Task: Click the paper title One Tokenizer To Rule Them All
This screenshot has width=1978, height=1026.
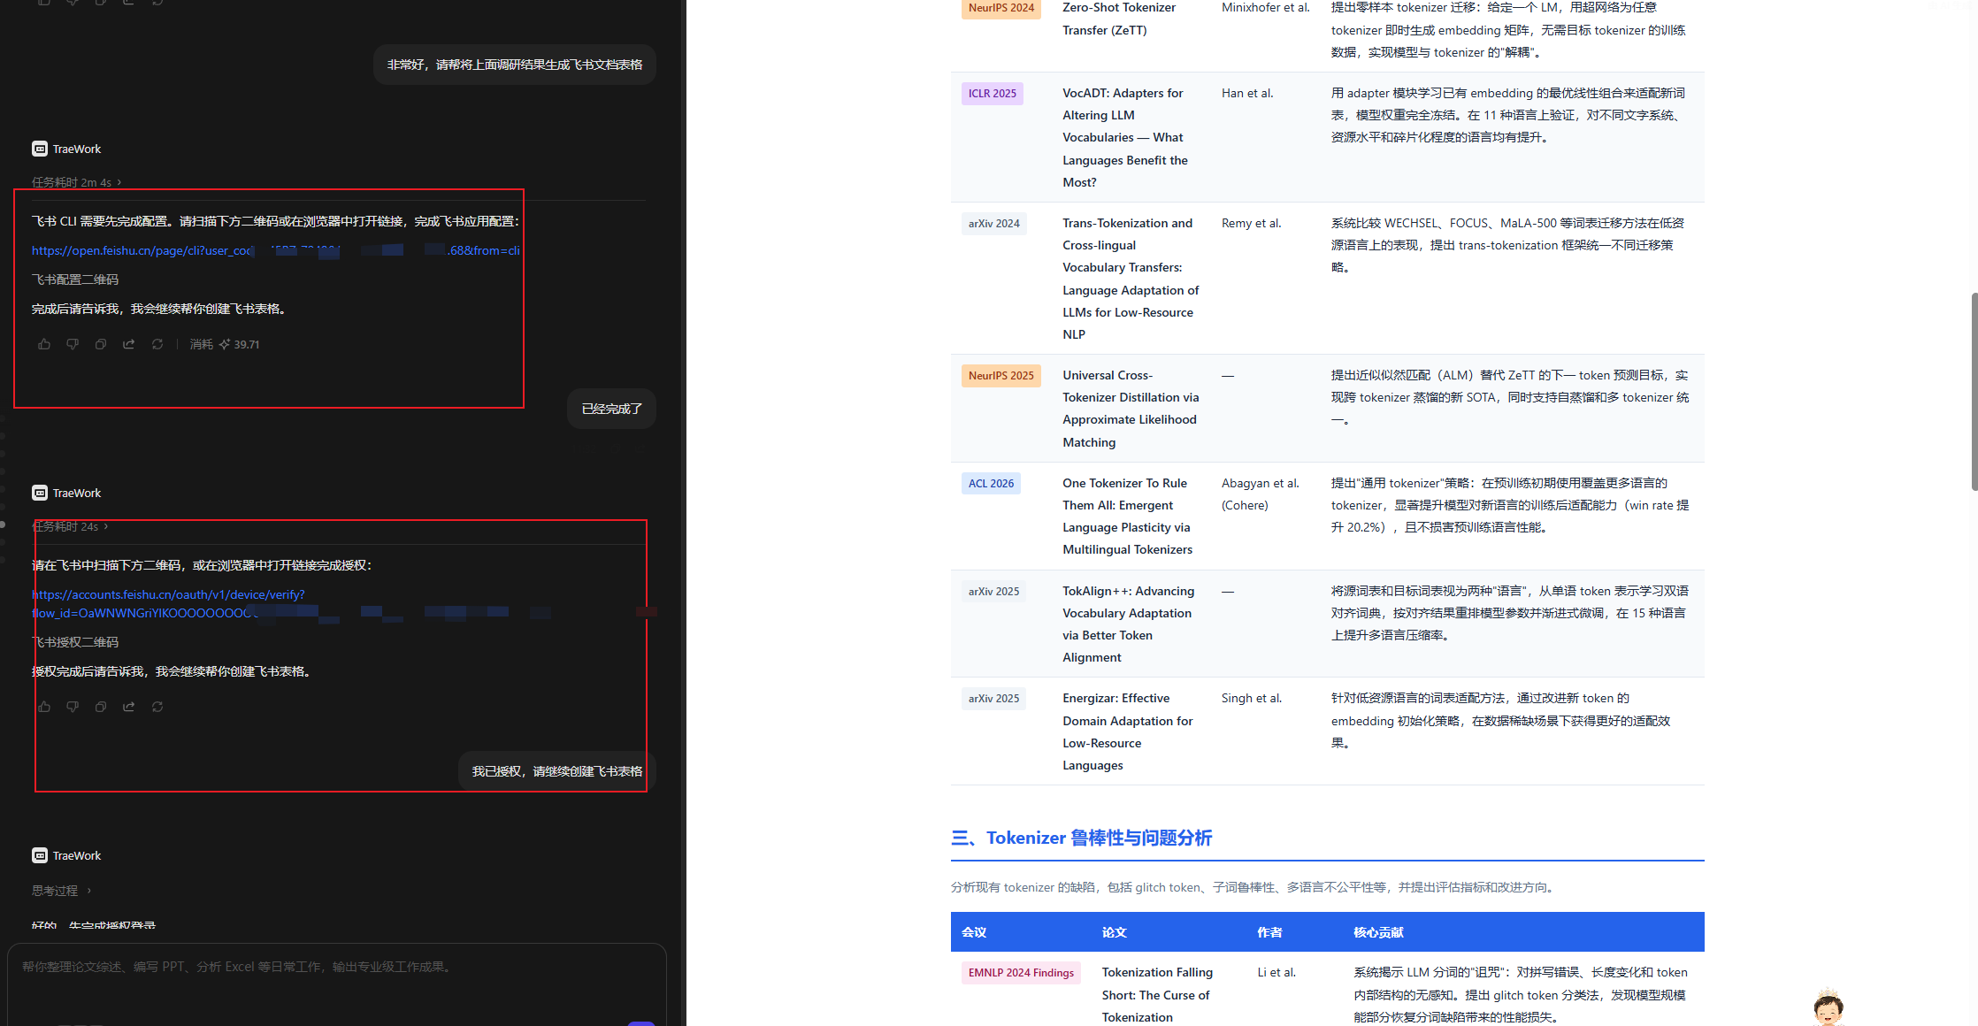Action: click(x=1127, y=517)
